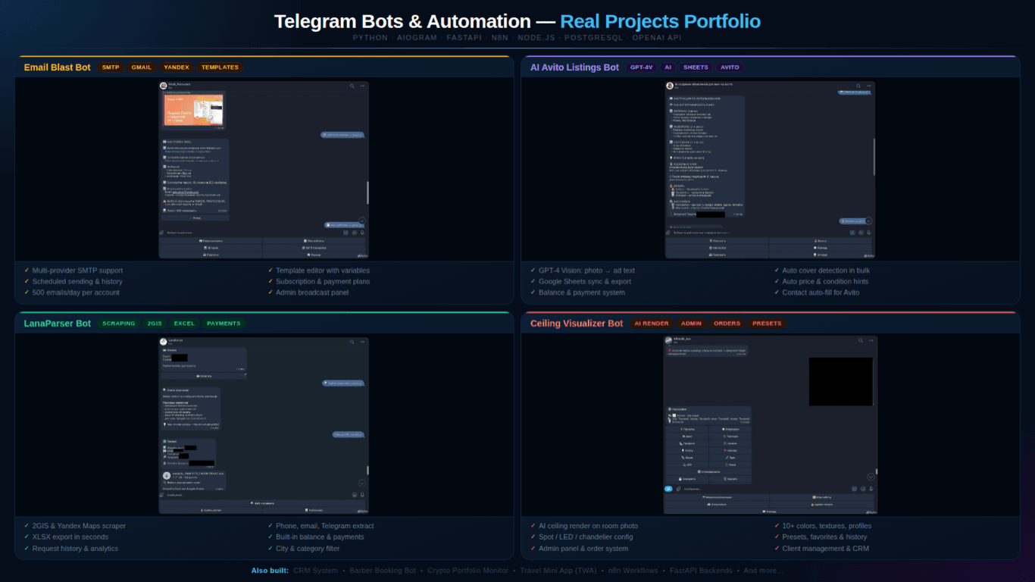Image resolution: width=1035 pixels, height=582 pixels.
Task: Open orange Yandex Mail image in Email Blast chat
Action: 195,110
